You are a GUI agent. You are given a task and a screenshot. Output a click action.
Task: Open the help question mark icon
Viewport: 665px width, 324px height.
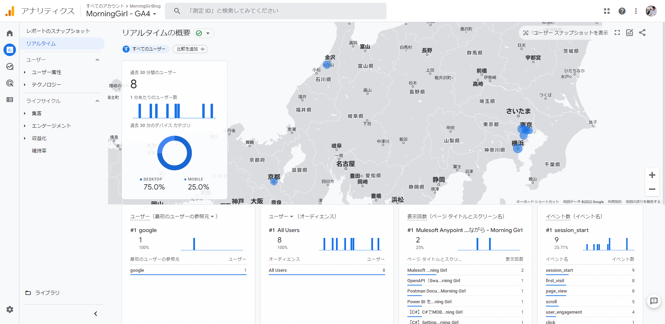click(x=622, y=11)
